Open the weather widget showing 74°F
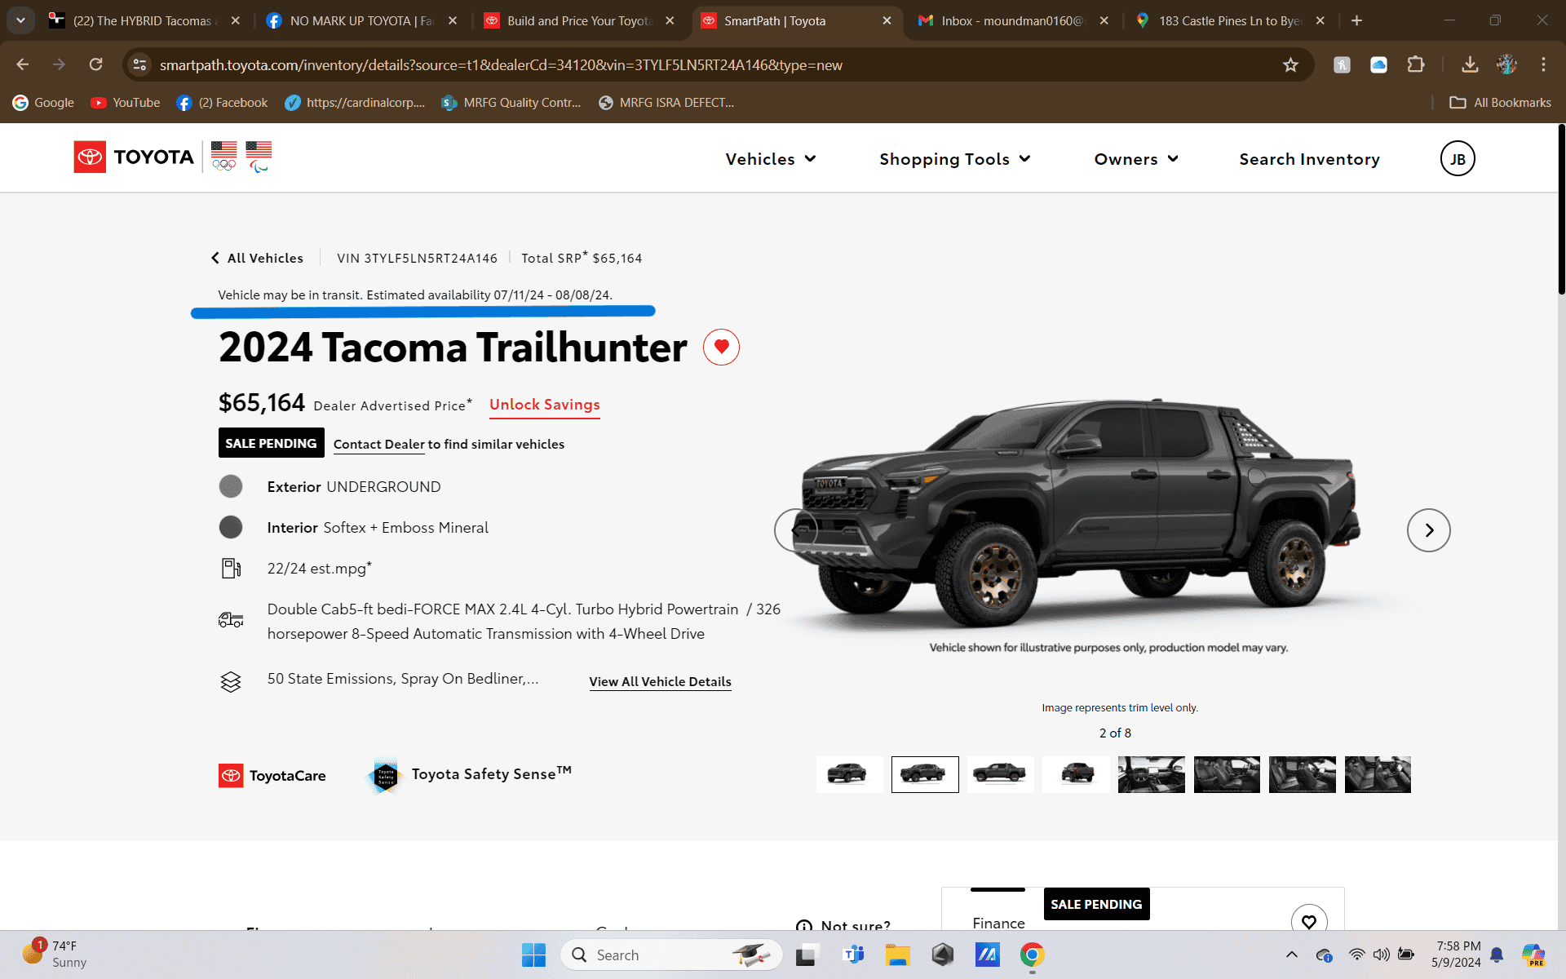This screenshot has width=1566, height=979. [54, 954]
